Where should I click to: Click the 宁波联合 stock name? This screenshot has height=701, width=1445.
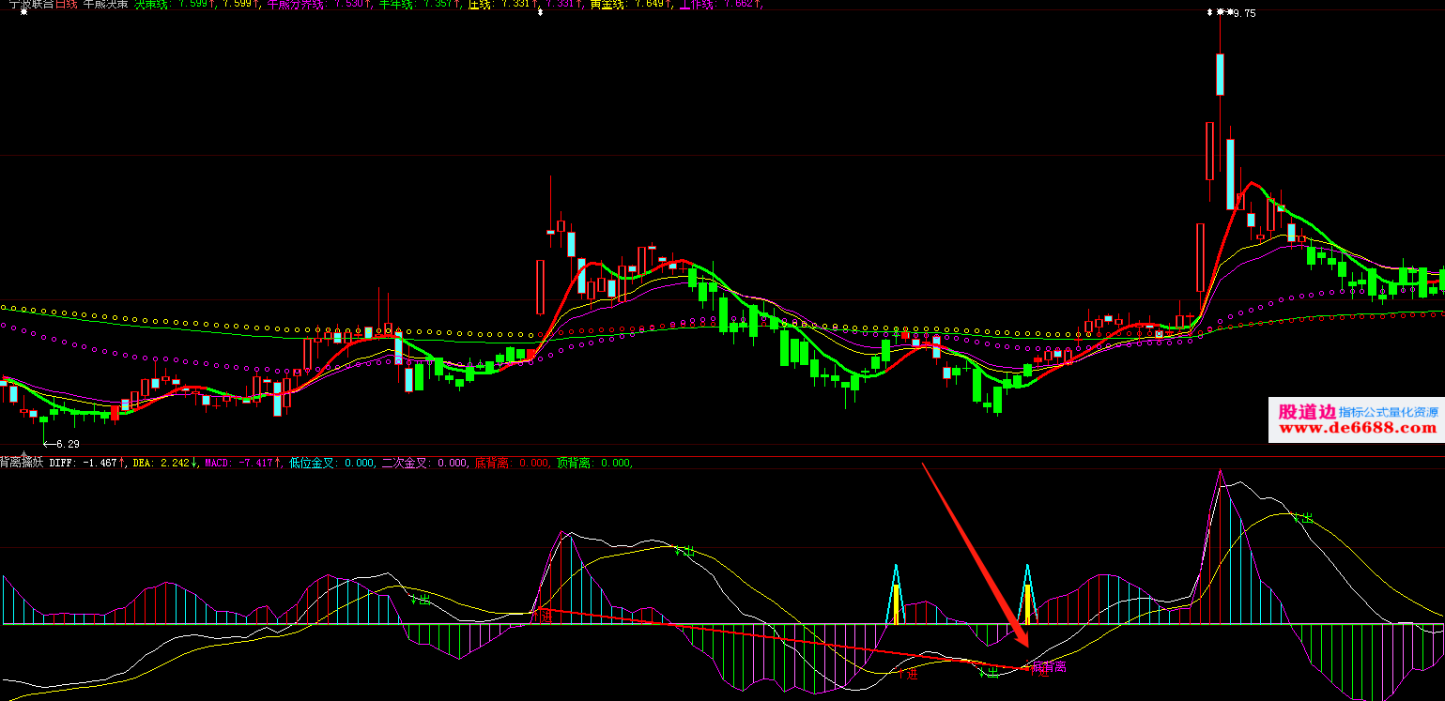point(26,4)
